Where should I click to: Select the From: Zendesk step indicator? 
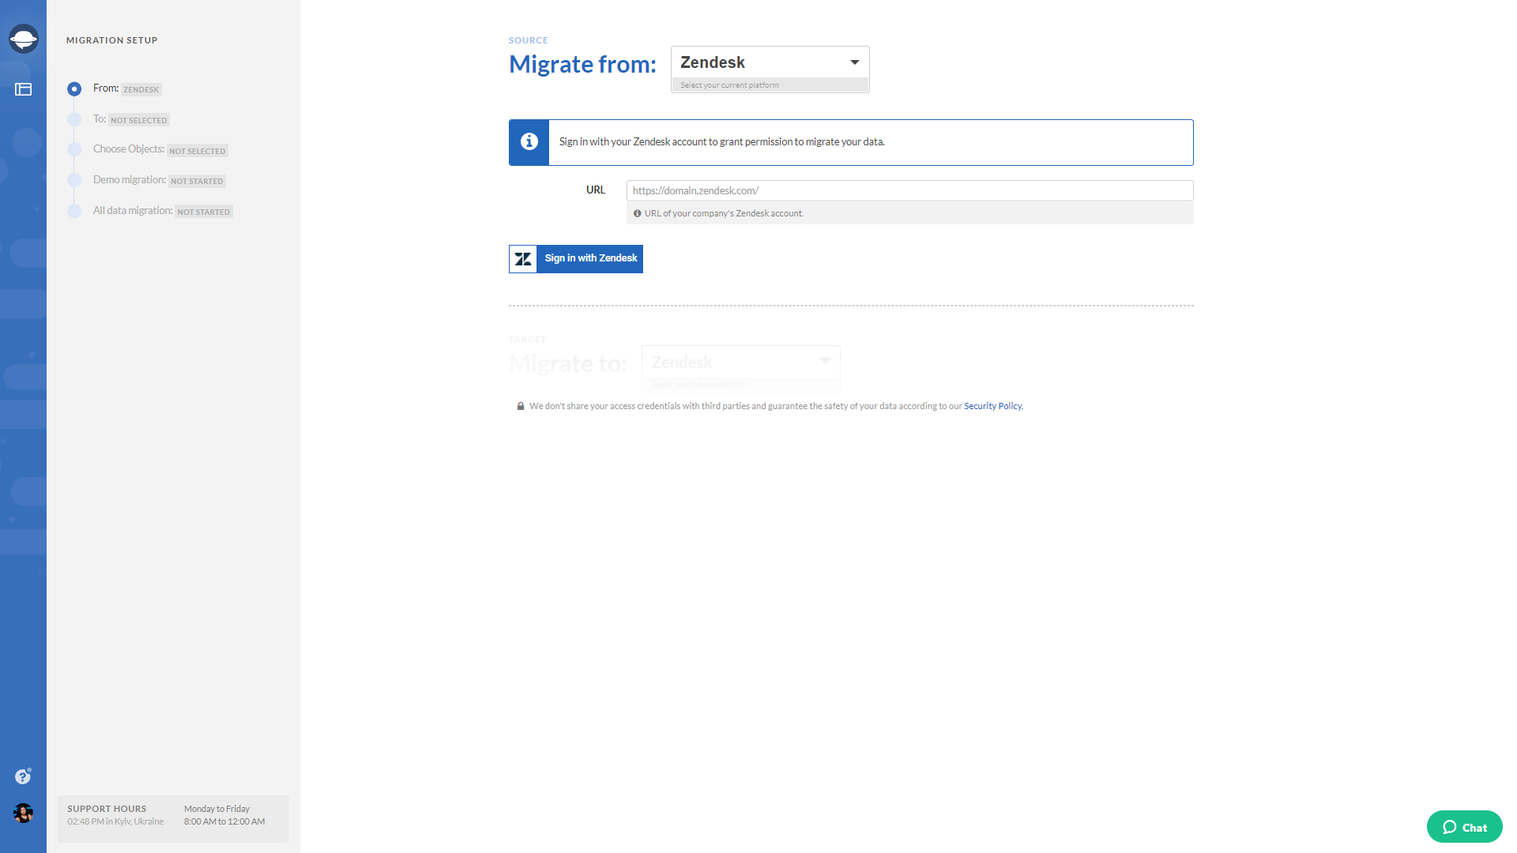pyautogui.click(x=74, y=89)
